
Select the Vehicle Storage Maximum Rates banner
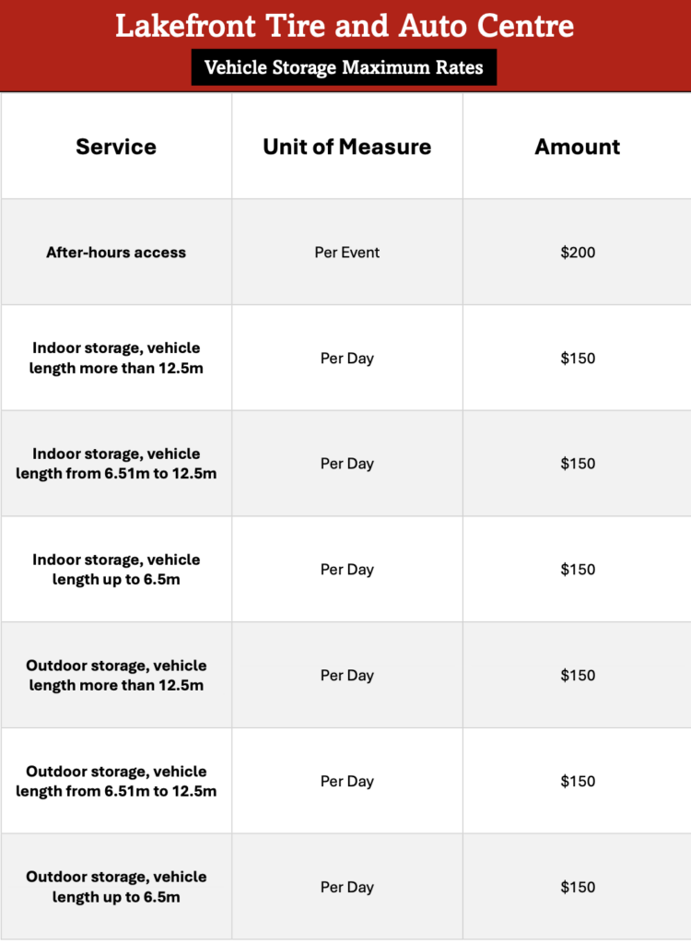pos(344,67)
